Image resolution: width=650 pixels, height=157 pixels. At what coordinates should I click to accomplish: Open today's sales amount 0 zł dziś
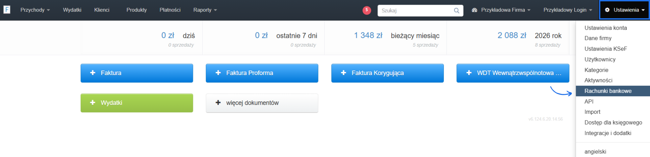[168, 35]
